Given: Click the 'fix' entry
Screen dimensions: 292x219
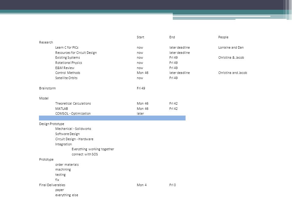Looking at the screenshot, I should point(57,180).
